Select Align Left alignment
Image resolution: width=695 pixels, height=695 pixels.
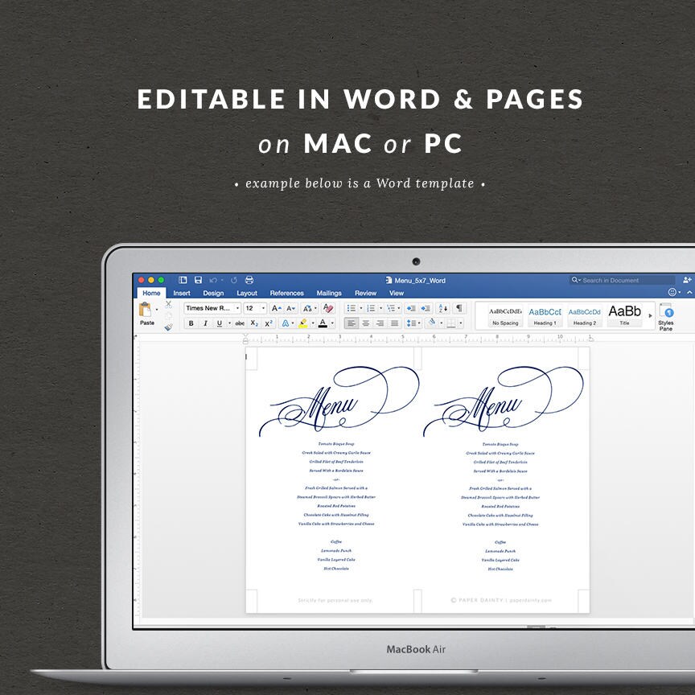(x=351, y=323)
